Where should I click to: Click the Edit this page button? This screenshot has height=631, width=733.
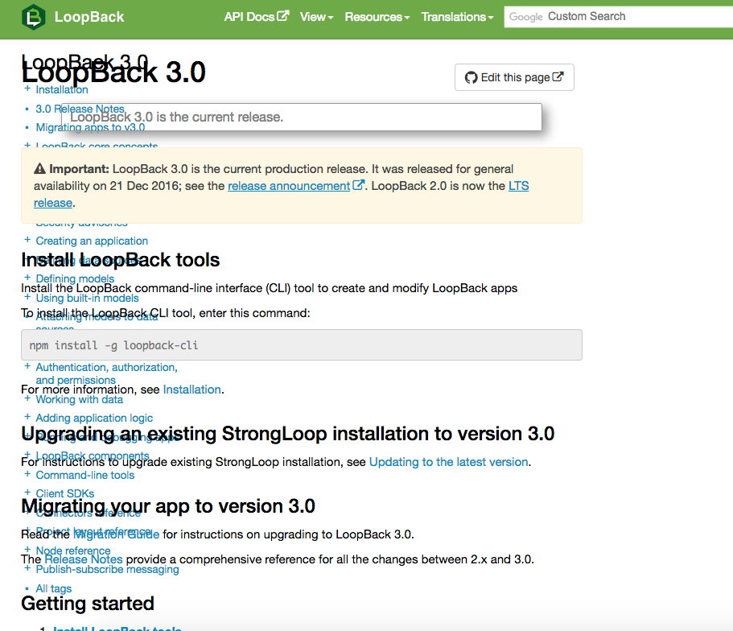click(513, 77)
